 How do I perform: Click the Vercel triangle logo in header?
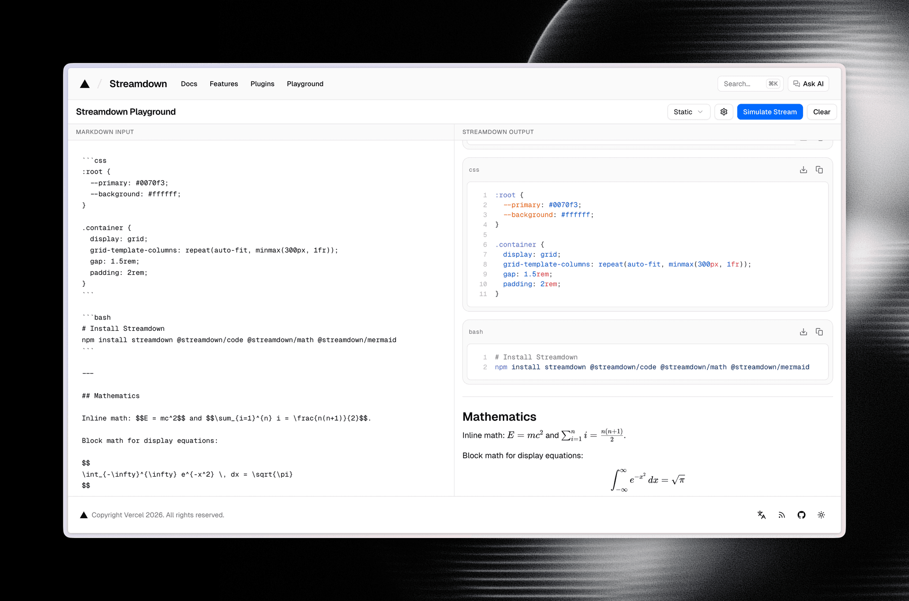pos(85,84)
